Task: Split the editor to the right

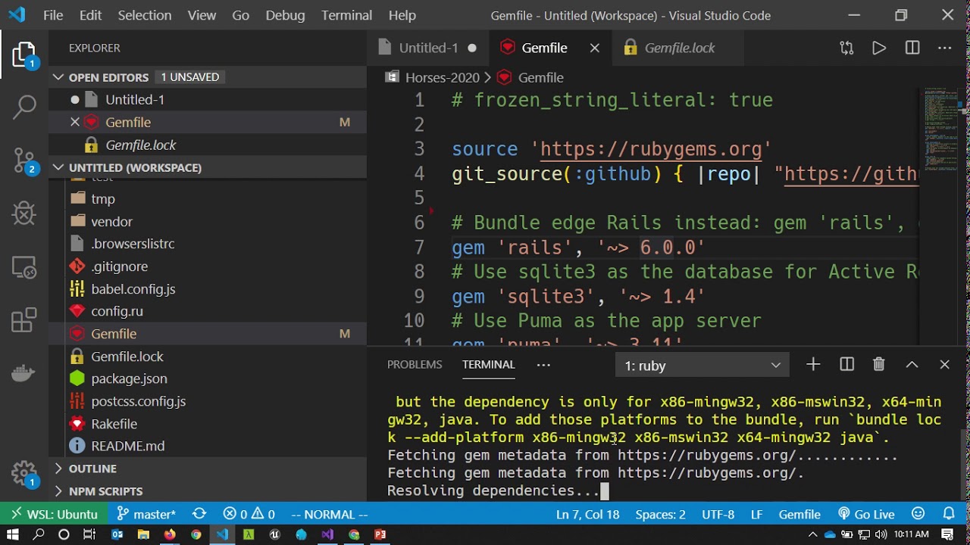Action: point(912,48)
